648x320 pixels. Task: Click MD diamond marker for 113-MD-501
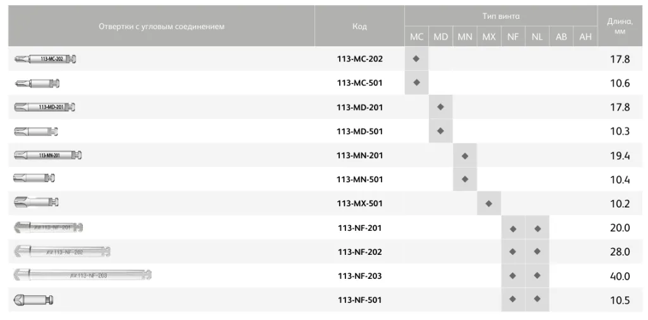440,132
